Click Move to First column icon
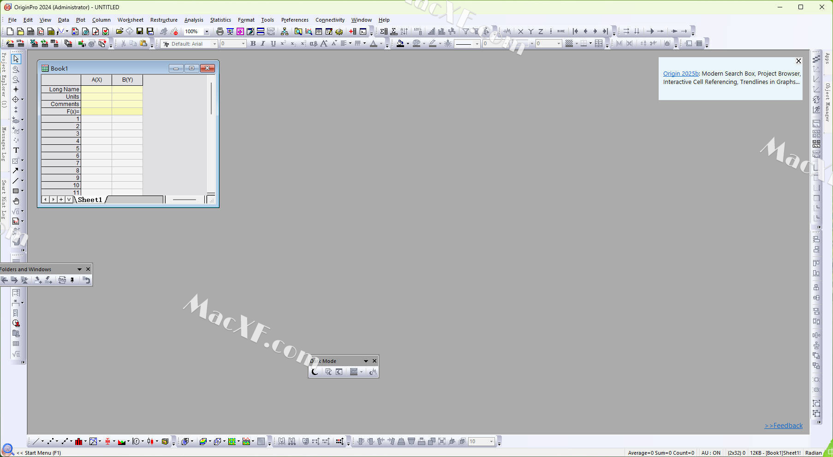The image size is (833, 457). [x=575, y=31]
